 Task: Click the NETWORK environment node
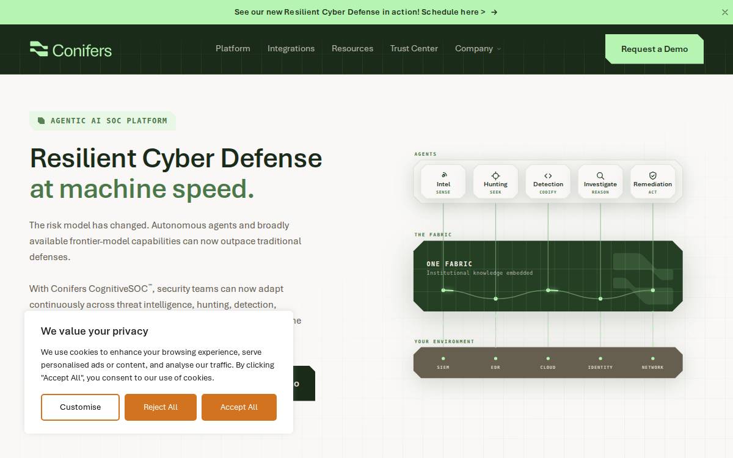coord(652,363)
